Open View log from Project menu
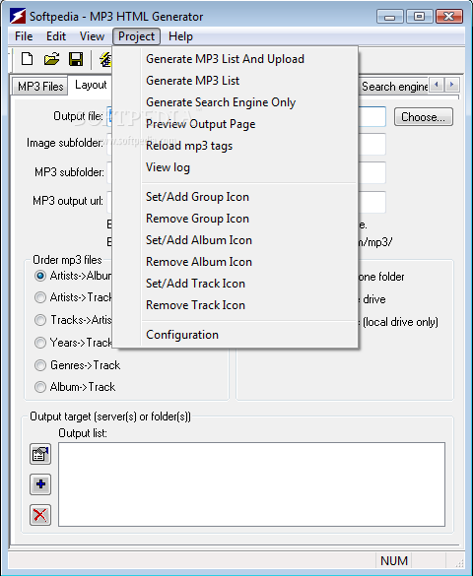 (236, 167)
